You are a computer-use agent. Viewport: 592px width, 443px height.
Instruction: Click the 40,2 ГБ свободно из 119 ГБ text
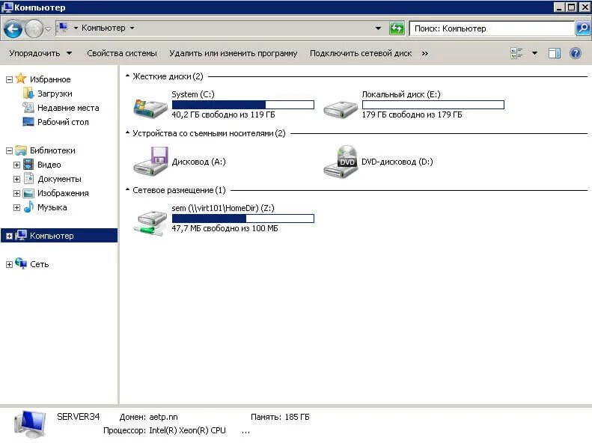(x=223, y=114)
